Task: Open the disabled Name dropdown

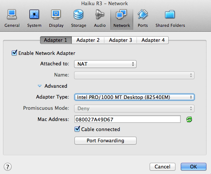Action: (x=134, y=75)
